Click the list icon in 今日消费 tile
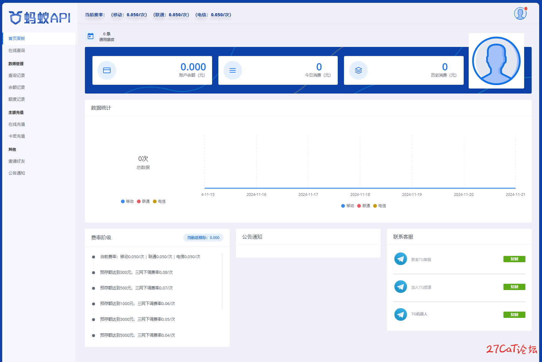The image size is (542, 362). pos(233,70)
